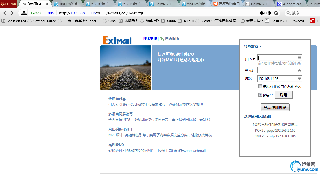The image size is (320, 174).
Task: Expand the 登录邮箱 dropdown arrow
Action: tap(261, 47)
